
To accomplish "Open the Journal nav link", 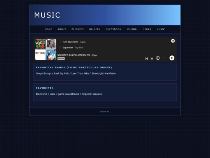I will [132, 29].
